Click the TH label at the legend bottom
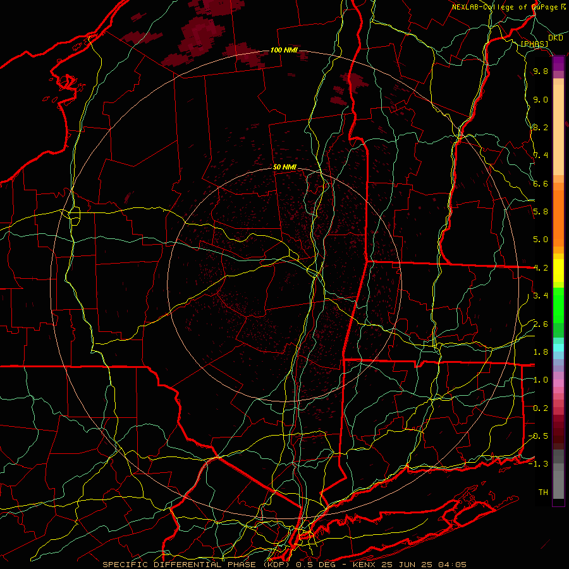Viewport: 569px width, 569px height. [543, 493]
